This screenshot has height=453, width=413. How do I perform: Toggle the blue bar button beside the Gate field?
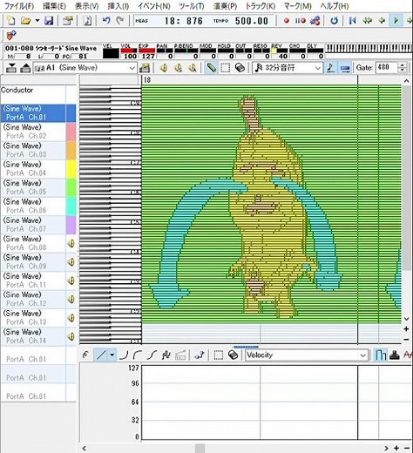pyautogui.click(x=345, y=68)
